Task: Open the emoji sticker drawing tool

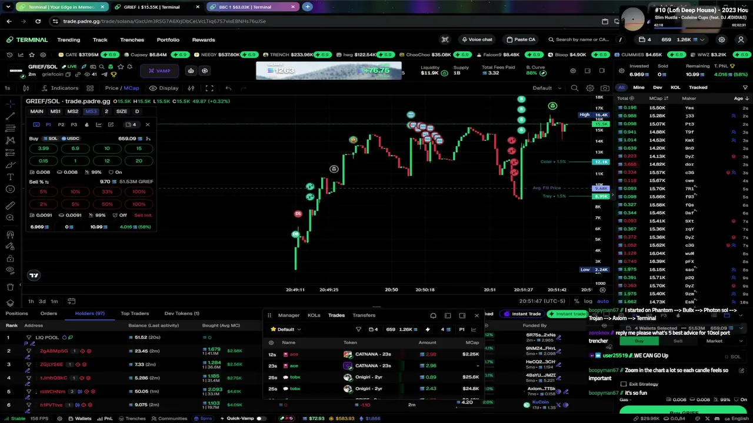Action: click(10, 189)
